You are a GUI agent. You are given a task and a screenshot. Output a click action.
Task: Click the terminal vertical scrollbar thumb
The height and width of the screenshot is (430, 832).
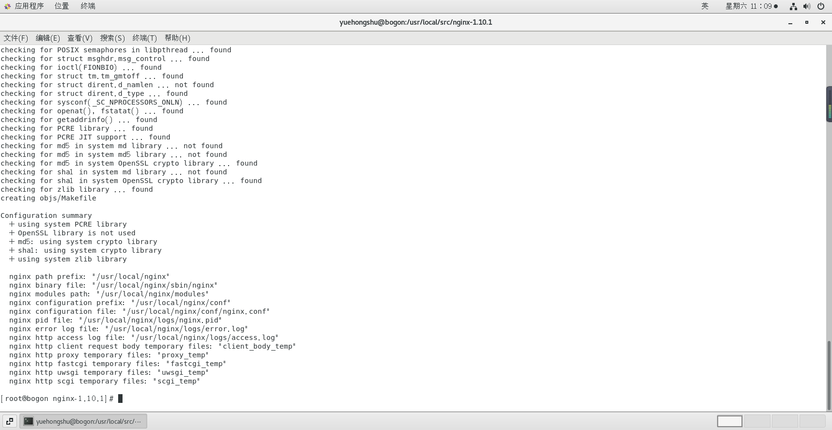coord(829,375)
